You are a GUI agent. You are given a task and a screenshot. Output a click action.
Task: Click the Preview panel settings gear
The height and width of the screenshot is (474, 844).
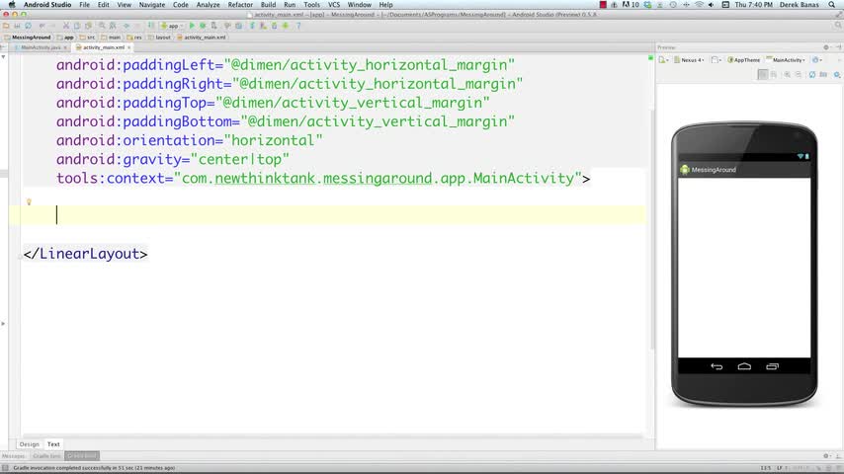coord(826,47)
